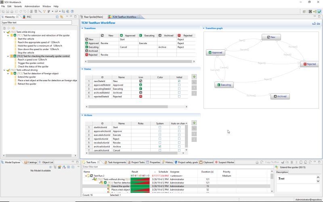The image size is (323, 202).
Task: Click the Link with Editor icon in Hierarchy
Action: 61,17
